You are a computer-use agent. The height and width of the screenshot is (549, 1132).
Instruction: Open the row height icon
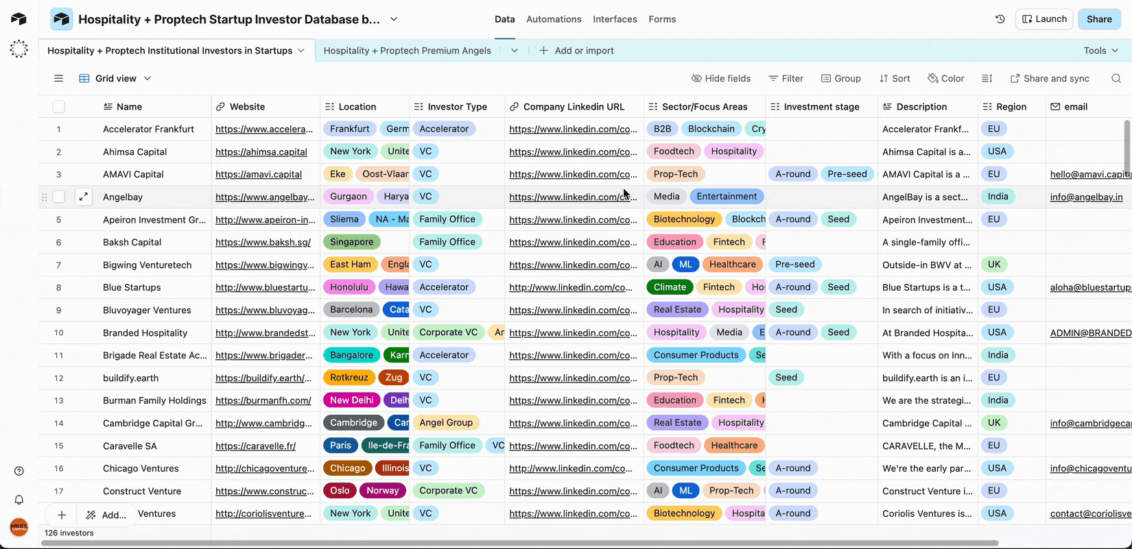[987, 79]
